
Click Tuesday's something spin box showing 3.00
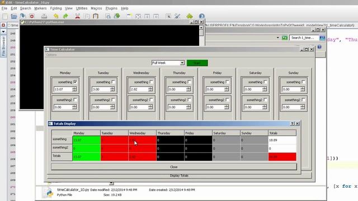103,89
